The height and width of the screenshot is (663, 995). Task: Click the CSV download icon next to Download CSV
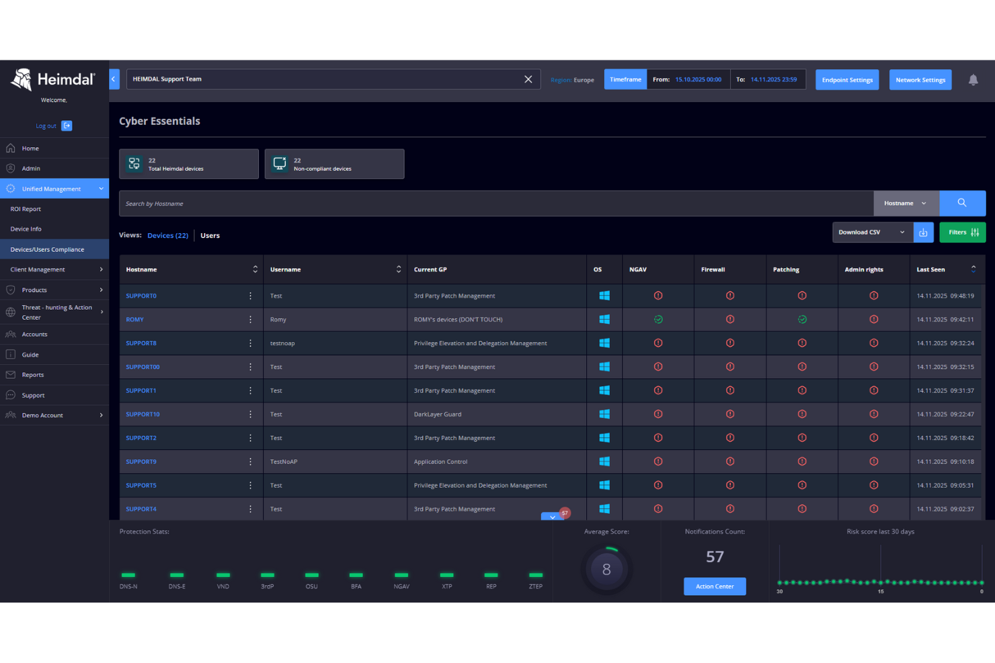923,232
